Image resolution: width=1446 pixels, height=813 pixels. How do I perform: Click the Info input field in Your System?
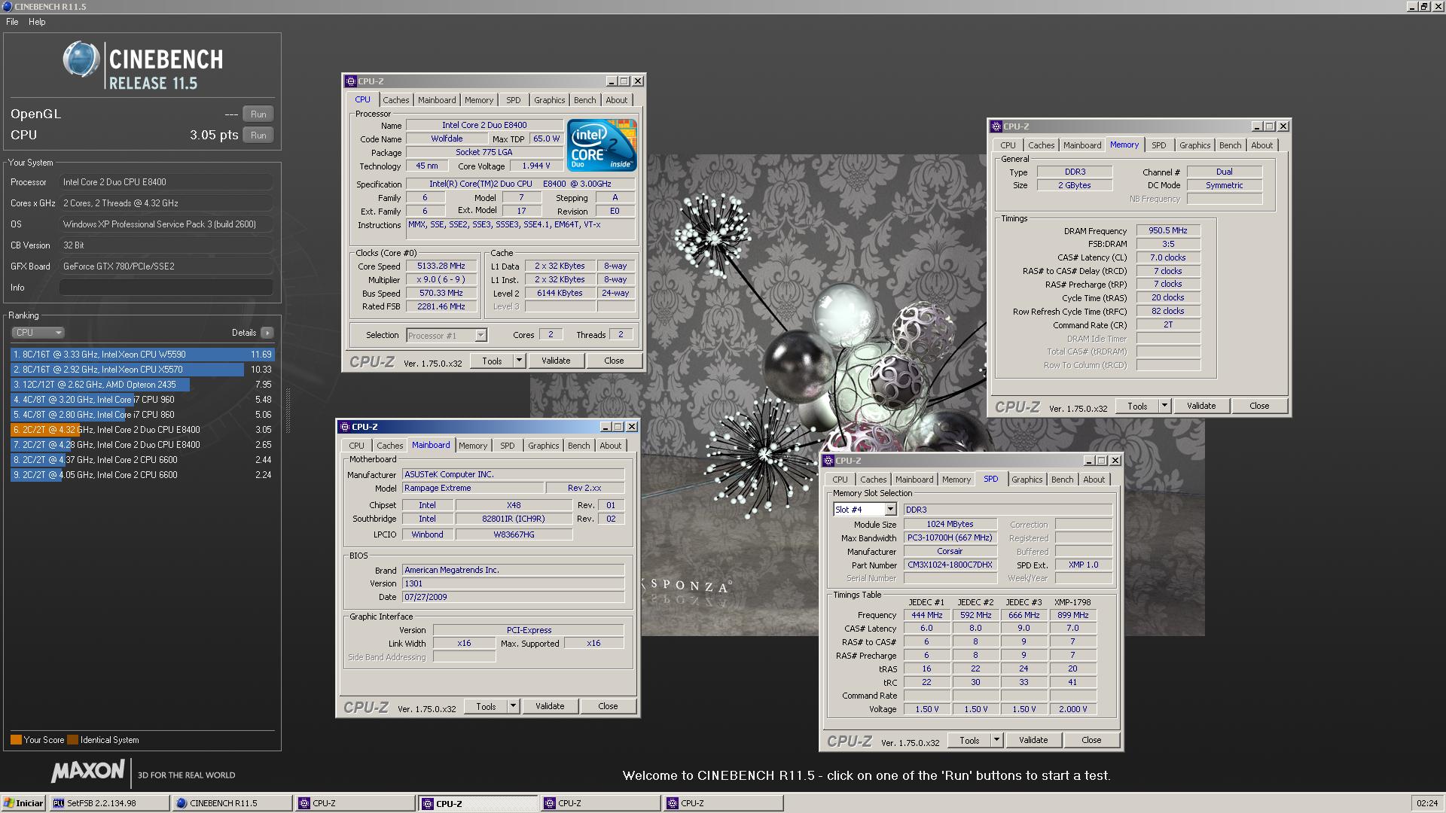click(166, 288)
